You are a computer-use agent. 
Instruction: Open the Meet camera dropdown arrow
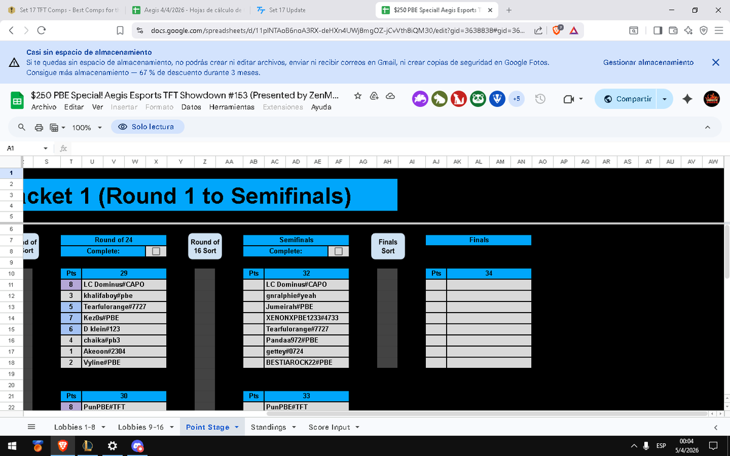point(582,98)
